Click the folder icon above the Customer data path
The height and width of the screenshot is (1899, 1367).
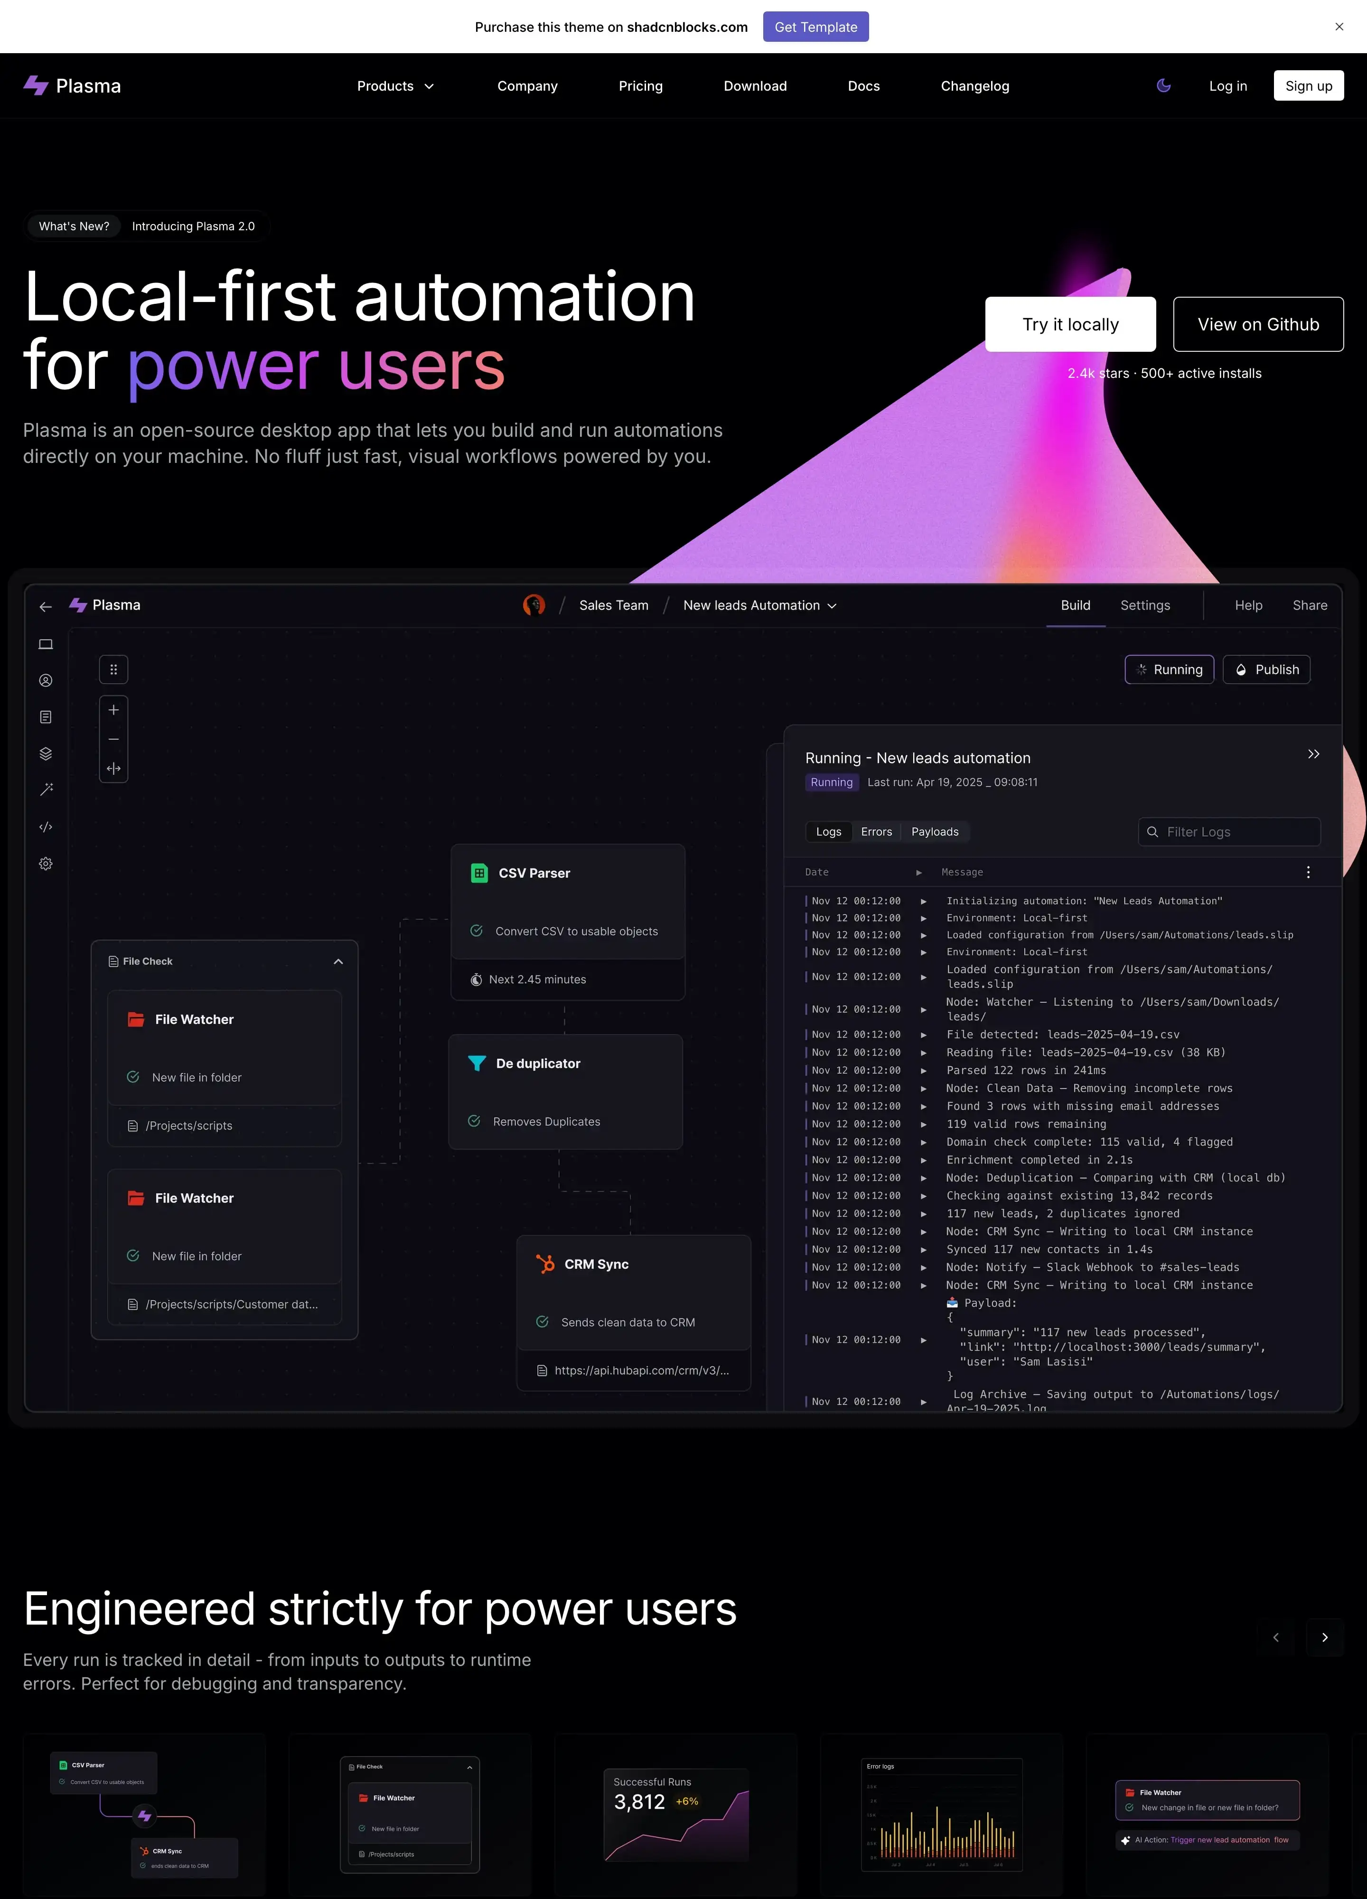[x=136, y=1198]
